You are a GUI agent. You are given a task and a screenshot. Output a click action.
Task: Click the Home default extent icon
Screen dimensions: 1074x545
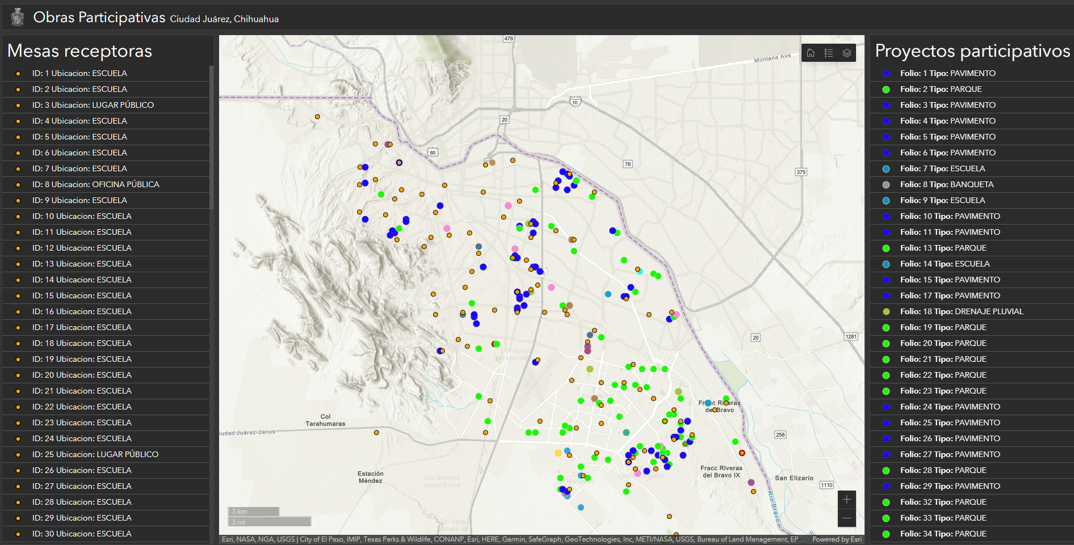point(811,53)
